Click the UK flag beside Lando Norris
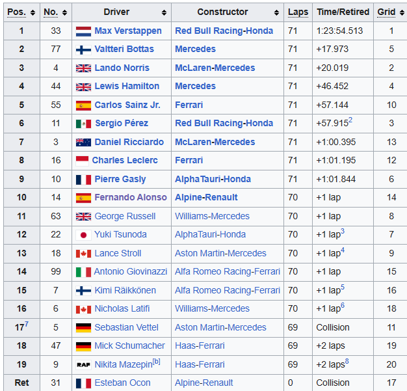 pyautogui.click(x=83, y=68)
